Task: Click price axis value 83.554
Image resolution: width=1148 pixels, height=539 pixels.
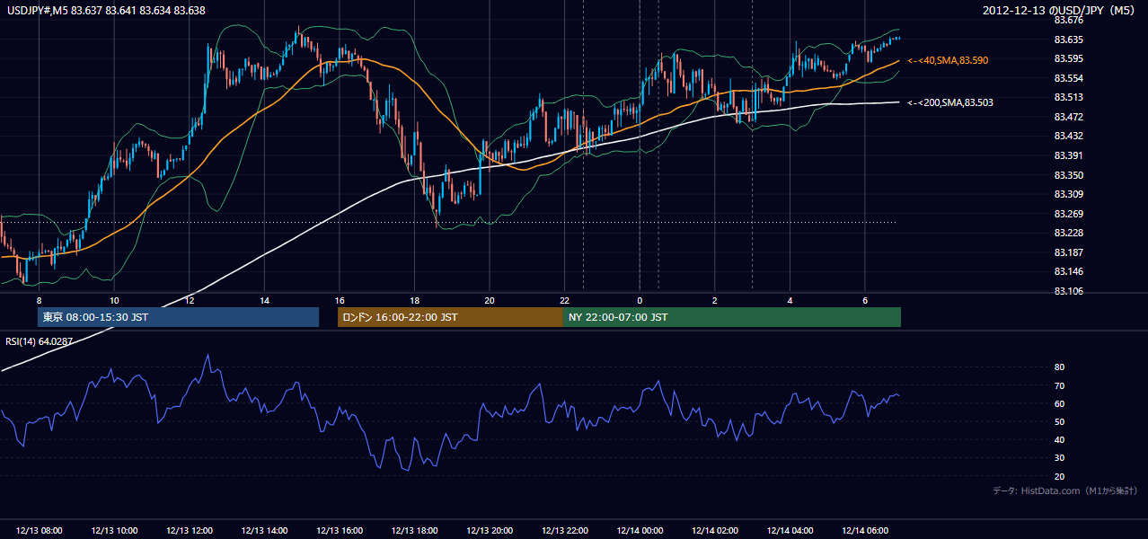Action: [1068, 78]
